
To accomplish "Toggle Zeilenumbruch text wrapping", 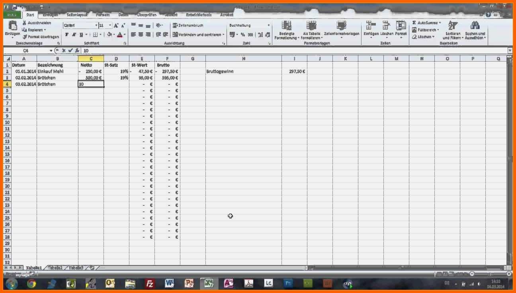I will pyautogui.click(x=188, y=25).
